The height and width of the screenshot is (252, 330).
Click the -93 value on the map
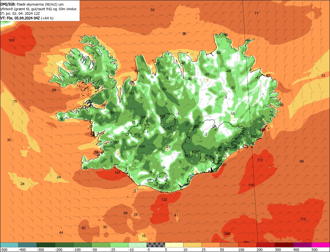pyautogui.click(x=143, y=117)
